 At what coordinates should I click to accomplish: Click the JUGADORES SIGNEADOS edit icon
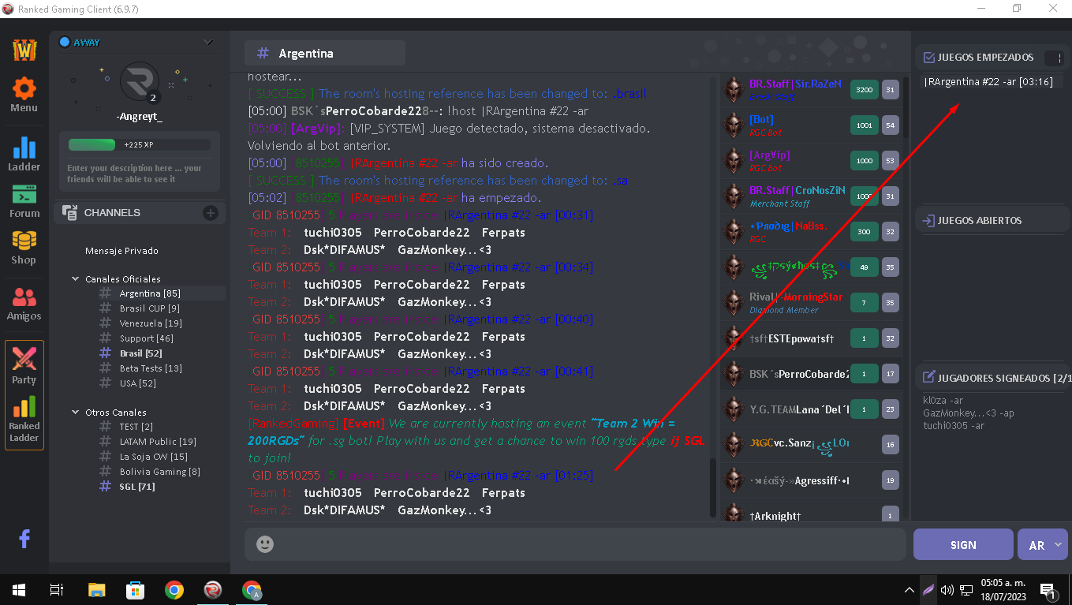coord(929,378)
